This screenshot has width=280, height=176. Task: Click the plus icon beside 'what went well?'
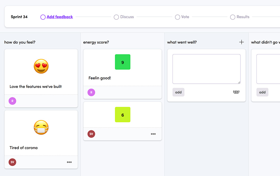241,42
